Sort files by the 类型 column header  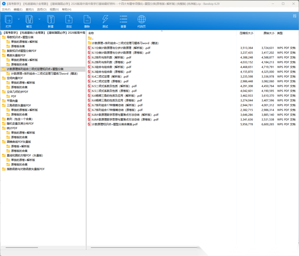point(280,33)
